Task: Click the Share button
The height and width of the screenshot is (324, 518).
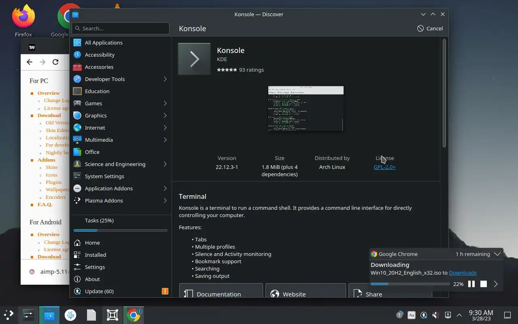Action: [390, 290]
